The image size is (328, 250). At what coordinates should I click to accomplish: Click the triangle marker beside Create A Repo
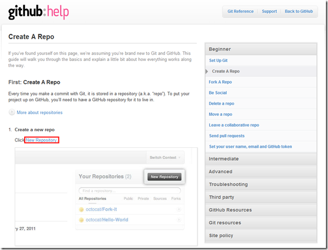pyautogui.click(x=207, y=71)
